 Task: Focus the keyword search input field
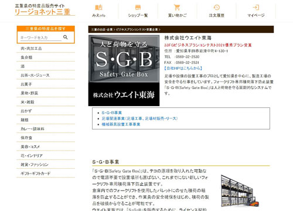coord(41,38)
